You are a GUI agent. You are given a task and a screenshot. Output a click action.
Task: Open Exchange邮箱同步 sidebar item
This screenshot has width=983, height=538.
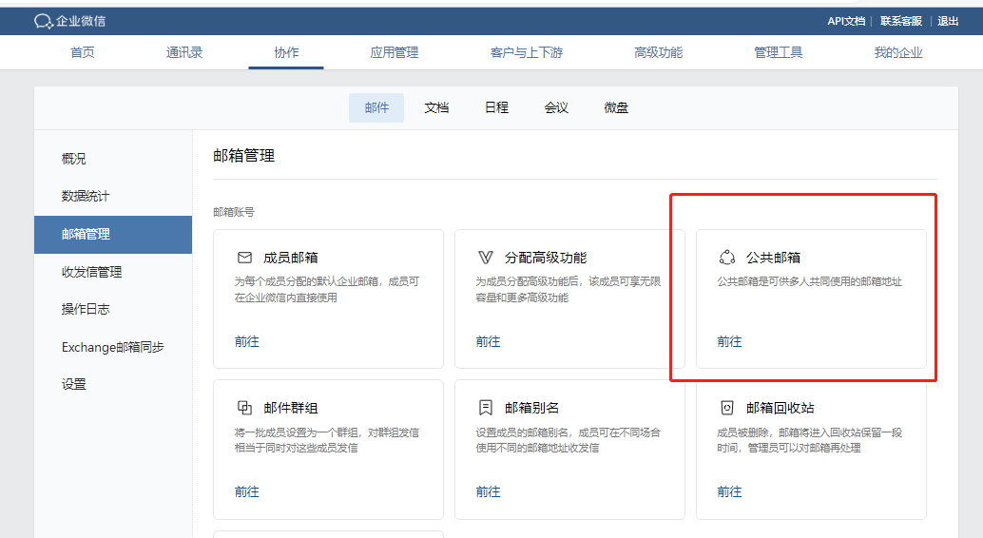click(x=113, y=347)
